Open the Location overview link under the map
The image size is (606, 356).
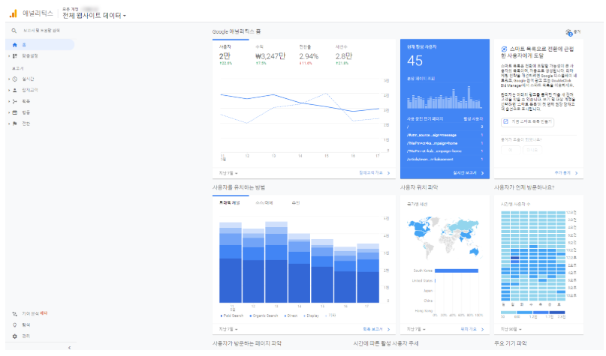[469, 329]
